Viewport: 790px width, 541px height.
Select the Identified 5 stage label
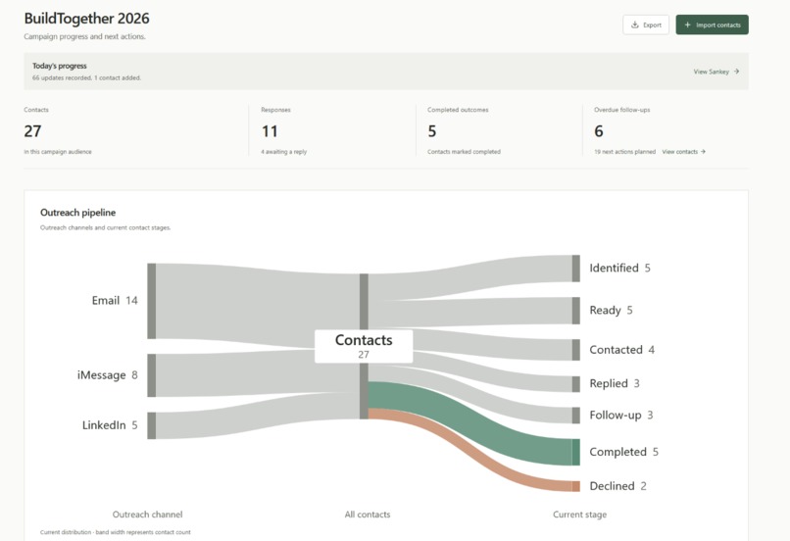pos(619,268)
